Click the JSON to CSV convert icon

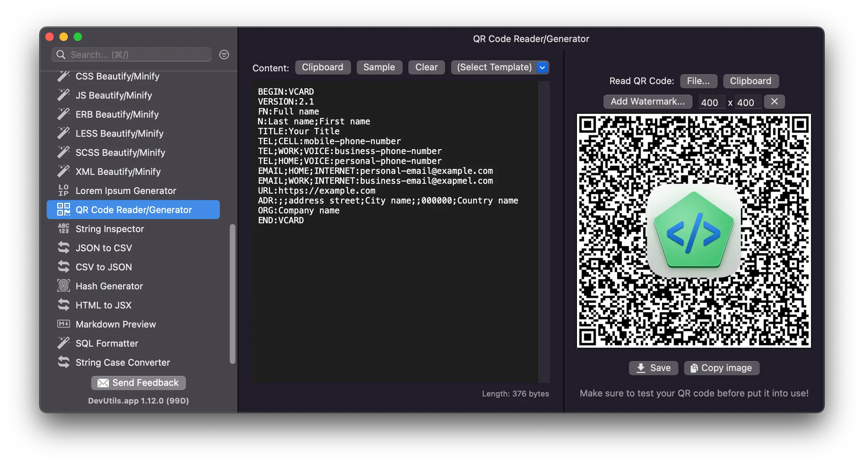64,248
